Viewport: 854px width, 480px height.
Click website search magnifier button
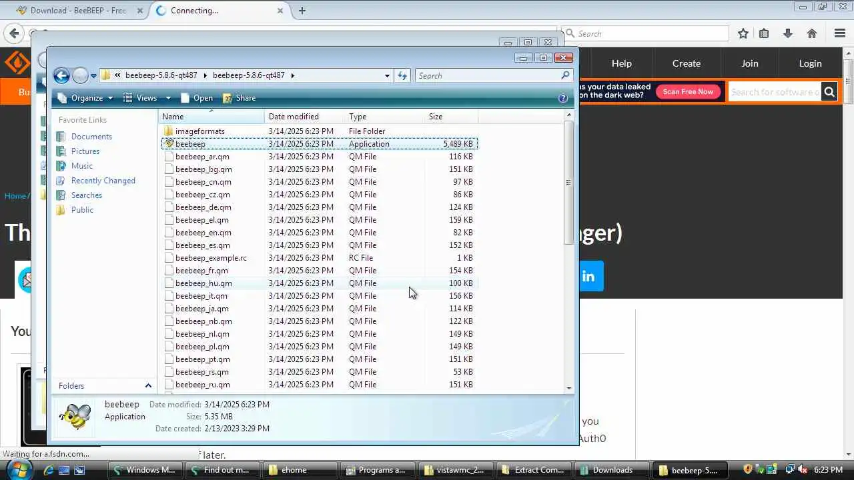pyautogui.click(x=829, y=91)
